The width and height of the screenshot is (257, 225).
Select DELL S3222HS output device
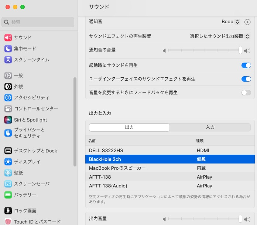point(170,150)
